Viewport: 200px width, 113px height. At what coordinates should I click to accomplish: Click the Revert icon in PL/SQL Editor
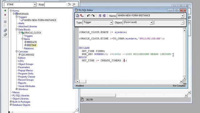82,16
